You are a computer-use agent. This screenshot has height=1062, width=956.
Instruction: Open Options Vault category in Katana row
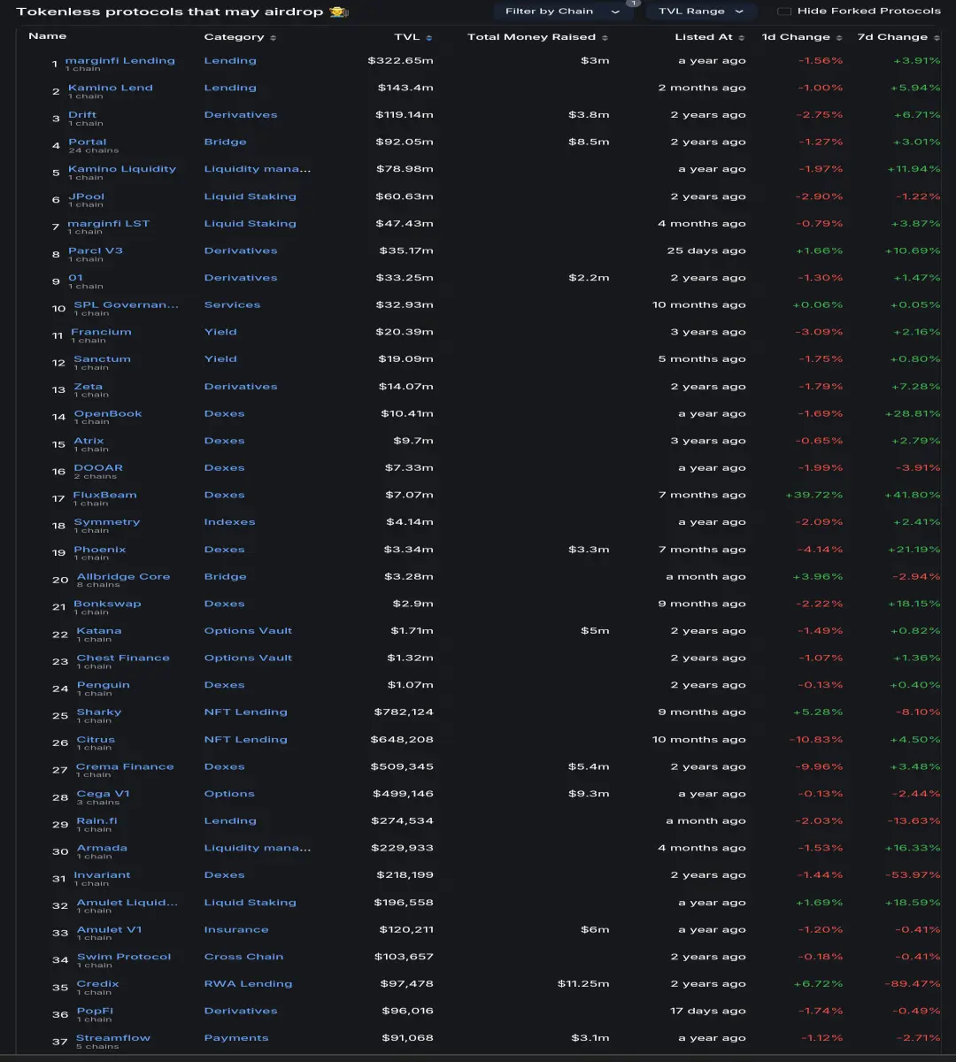(x=248, y=631)
